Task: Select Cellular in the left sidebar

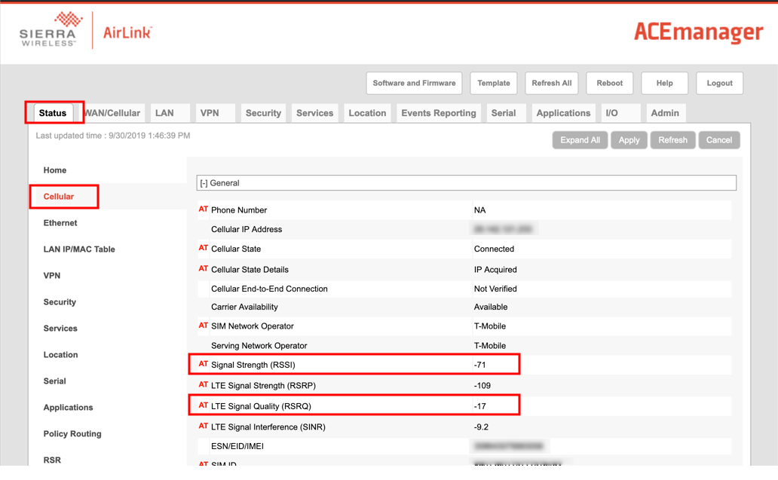Action: [59, 197]
